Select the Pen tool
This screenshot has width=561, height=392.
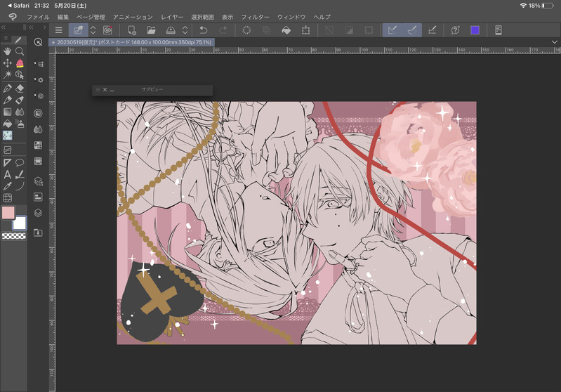pyautogui.click(x=7, y=88)
